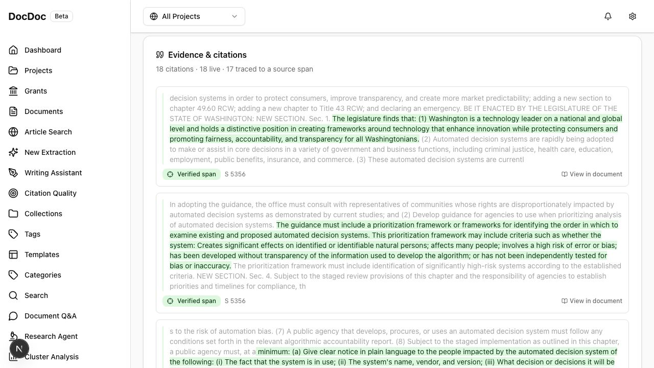654x368 pixels.
Task: View first citation in document
Action: 592,174
